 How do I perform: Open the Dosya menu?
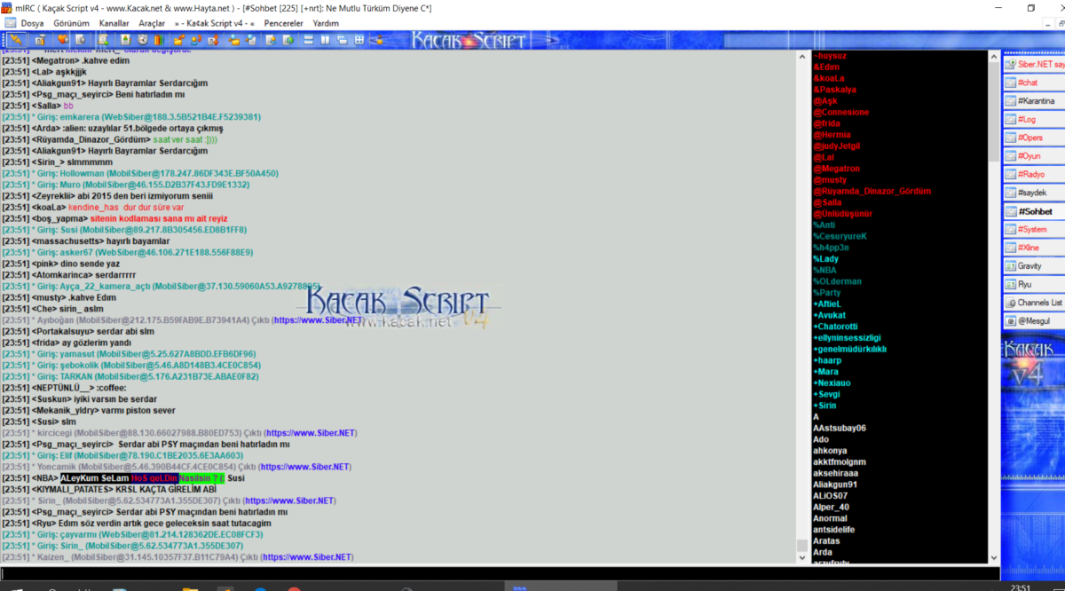click(32, 23)
